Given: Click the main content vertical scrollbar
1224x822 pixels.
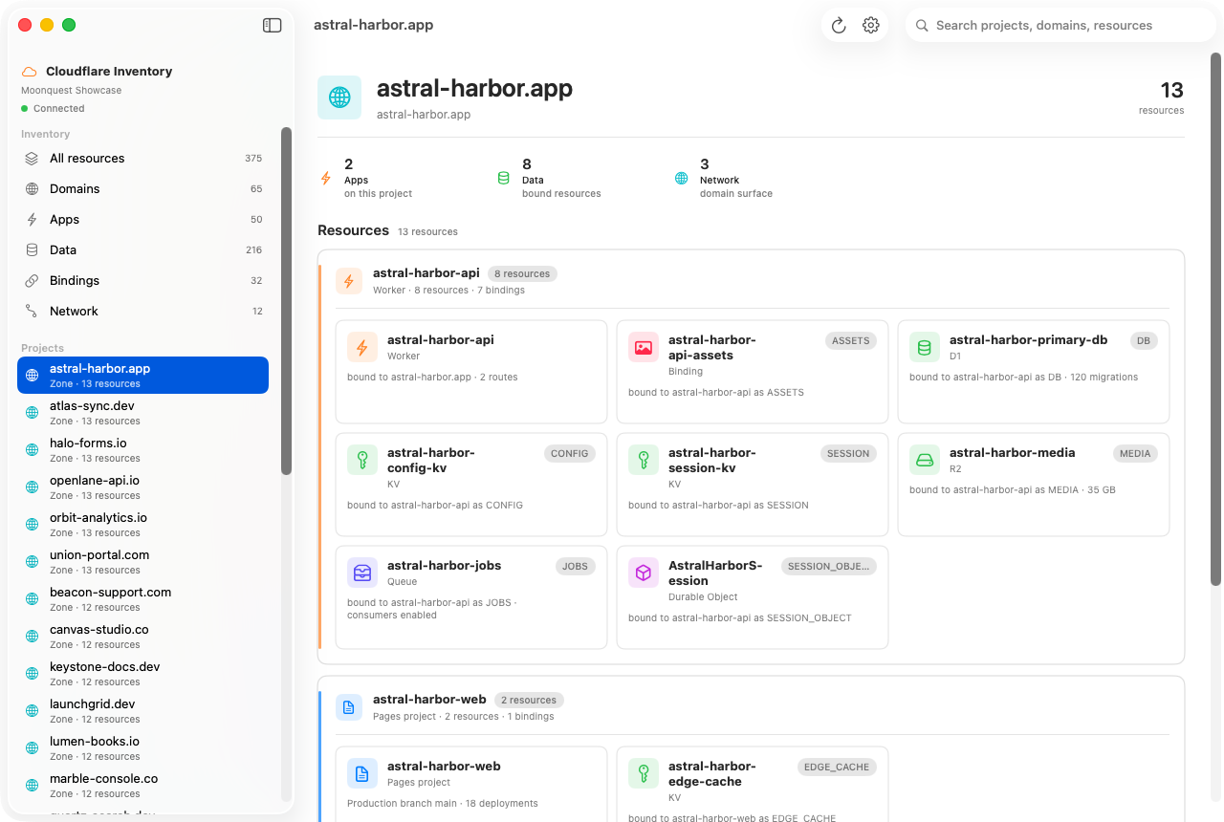Looking at the screenshot, I should pos(1216,318).
